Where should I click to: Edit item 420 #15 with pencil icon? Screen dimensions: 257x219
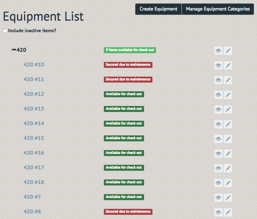pos(228,139)
